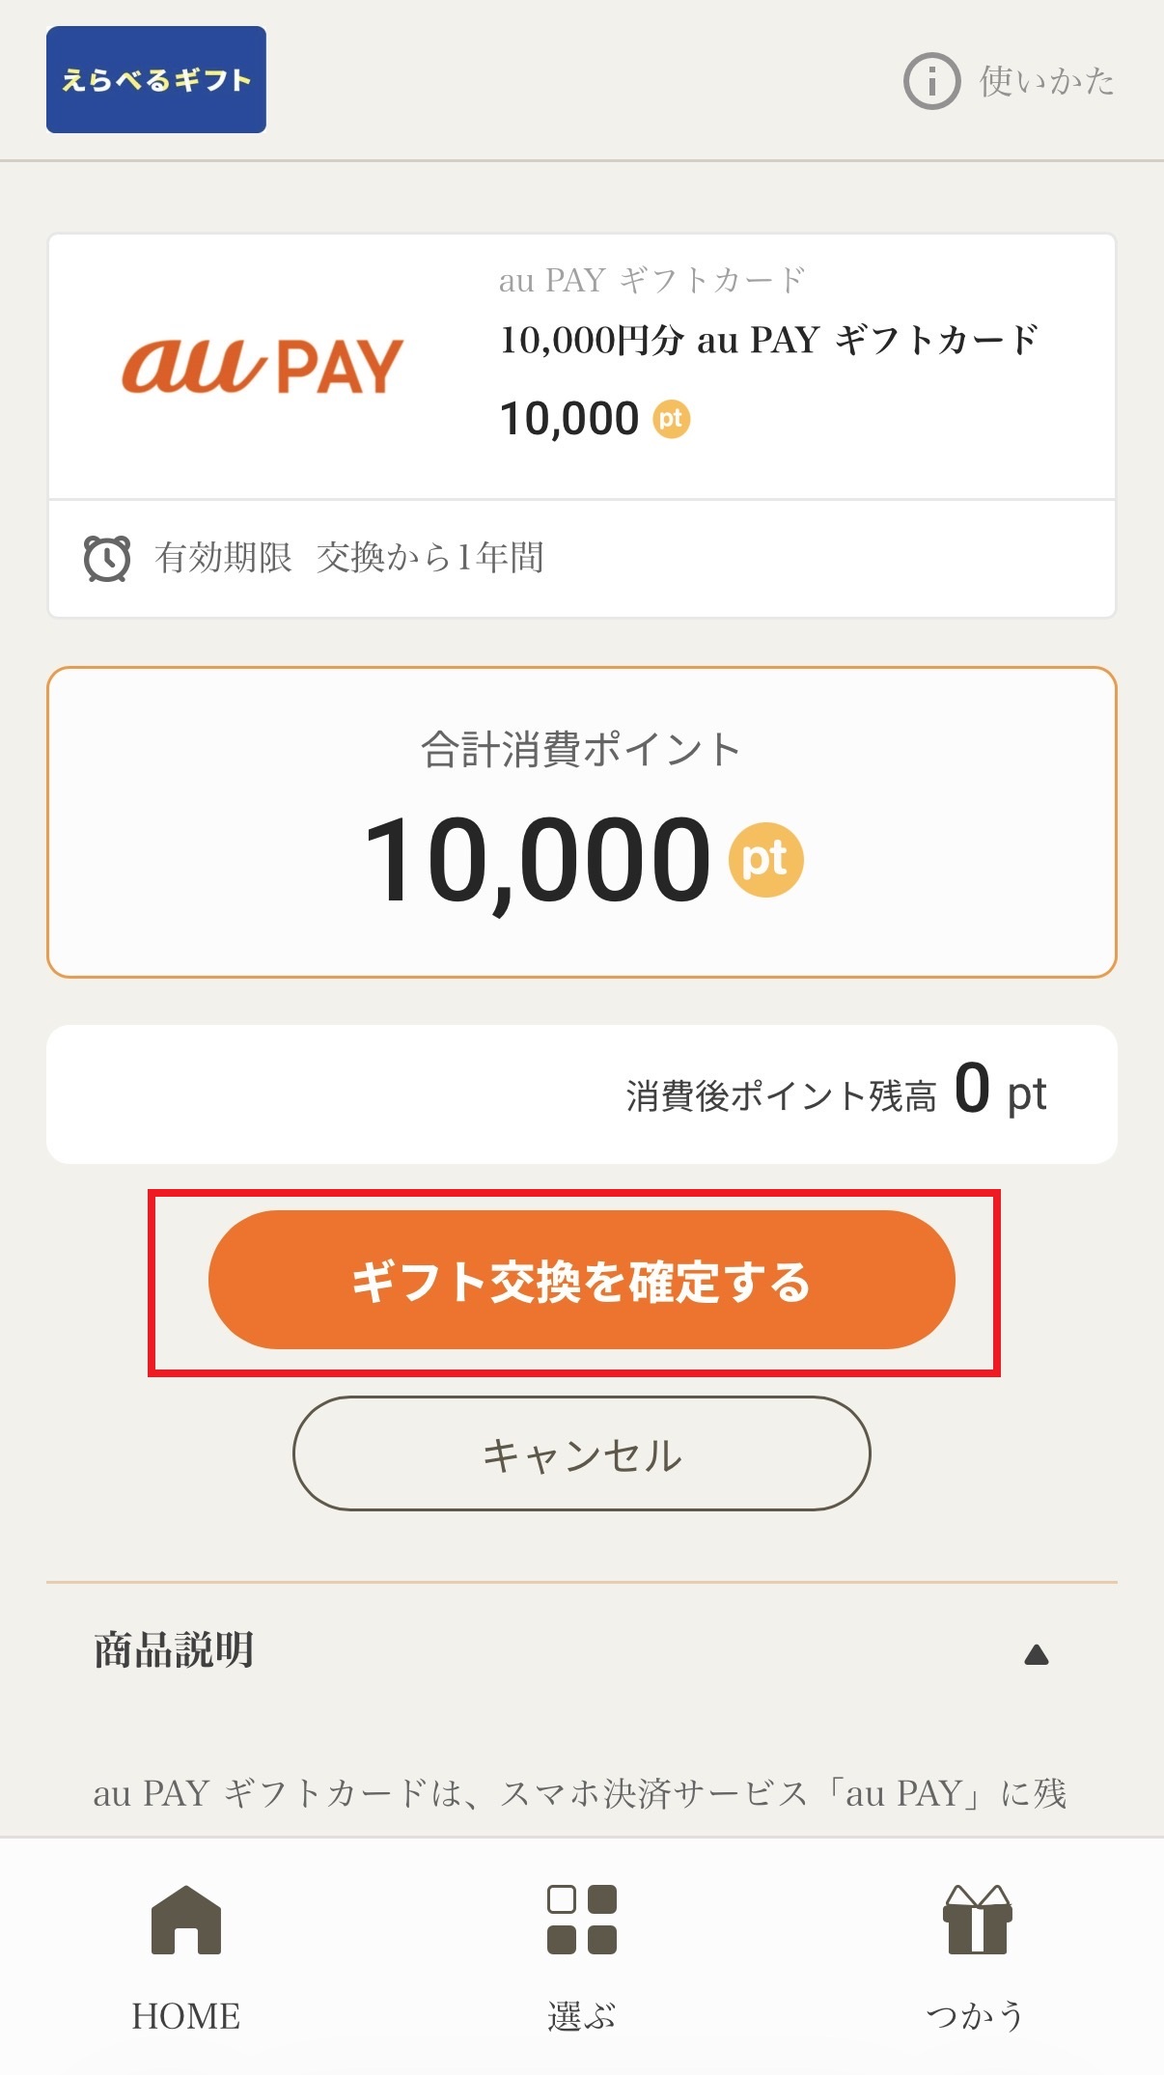Click the pt coin beside product price

[x=672, y=419]
